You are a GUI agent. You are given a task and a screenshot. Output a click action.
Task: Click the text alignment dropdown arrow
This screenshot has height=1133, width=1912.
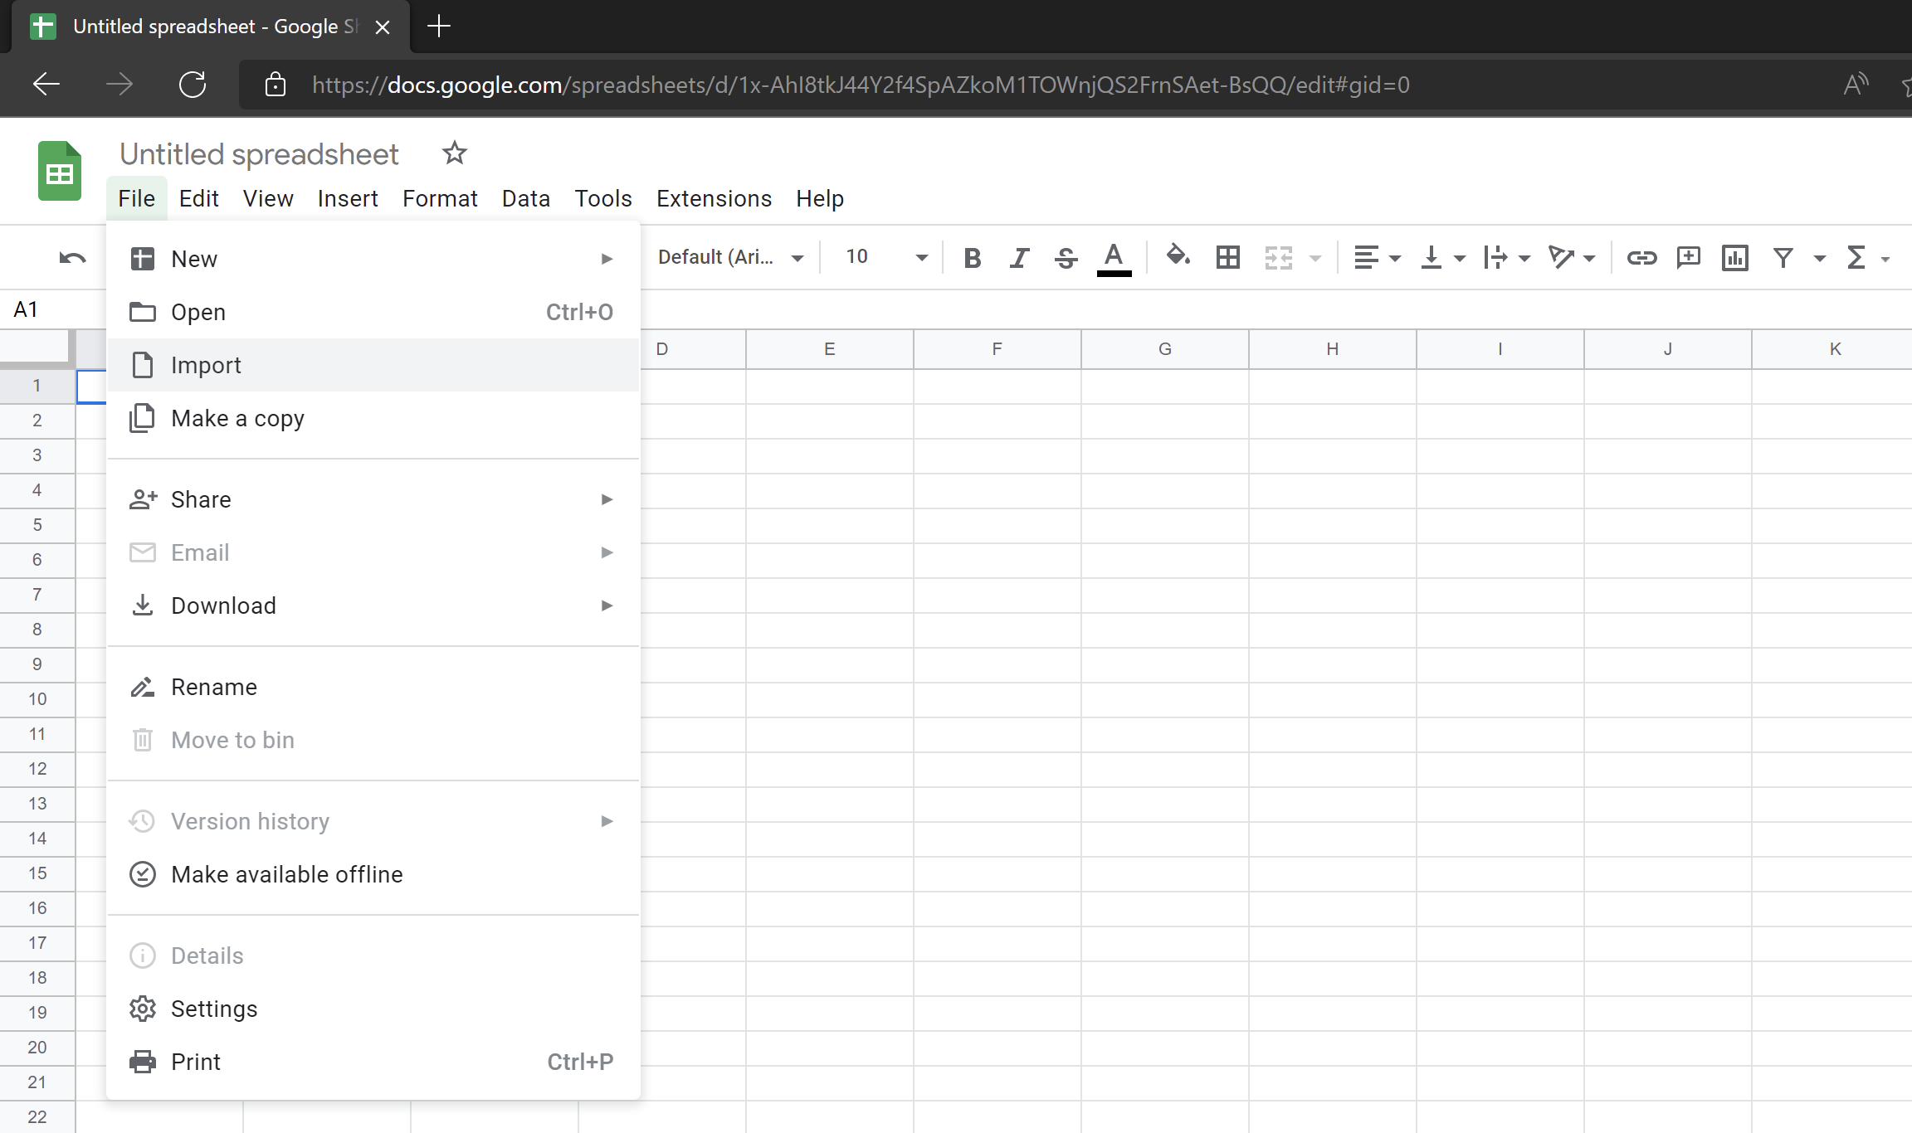coord(1394,258)
